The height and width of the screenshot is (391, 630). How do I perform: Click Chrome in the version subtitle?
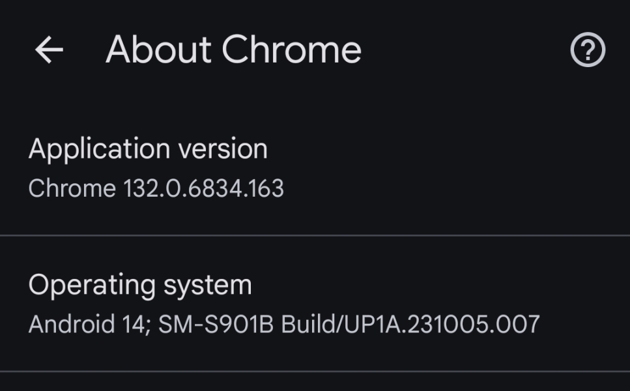click(72, 188)
